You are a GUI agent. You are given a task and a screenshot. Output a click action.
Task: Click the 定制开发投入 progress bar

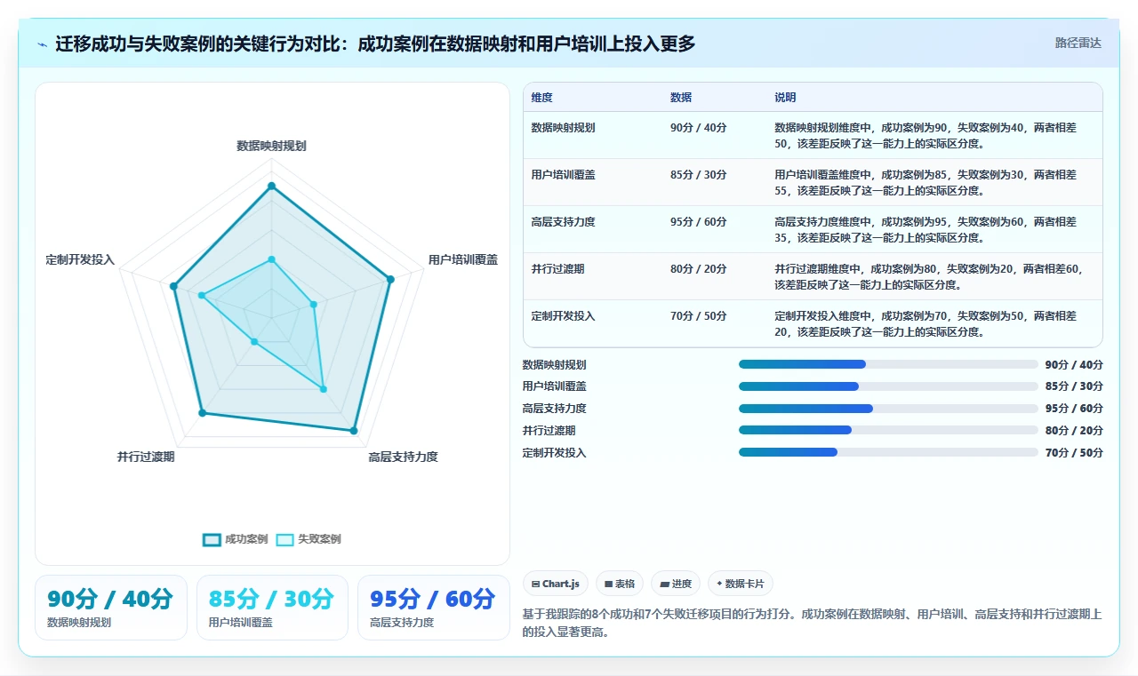888,452
